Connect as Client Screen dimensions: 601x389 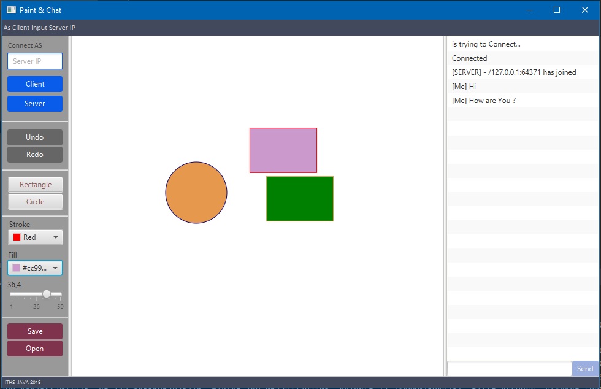[x=35, y=83]
